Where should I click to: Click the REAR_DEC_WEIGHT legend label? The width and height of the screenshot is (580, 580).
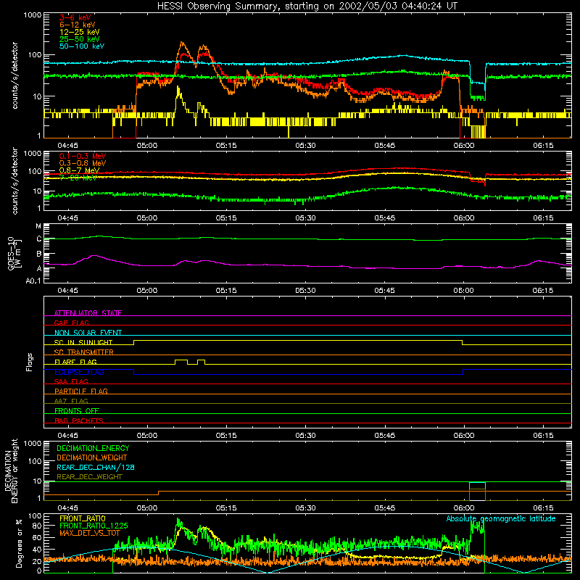(89, 477)
